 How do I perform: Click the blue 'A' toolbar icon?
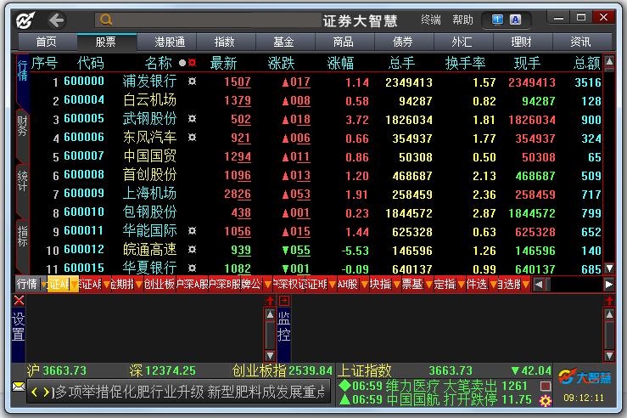pyautogui.click(x=516, y=20)
